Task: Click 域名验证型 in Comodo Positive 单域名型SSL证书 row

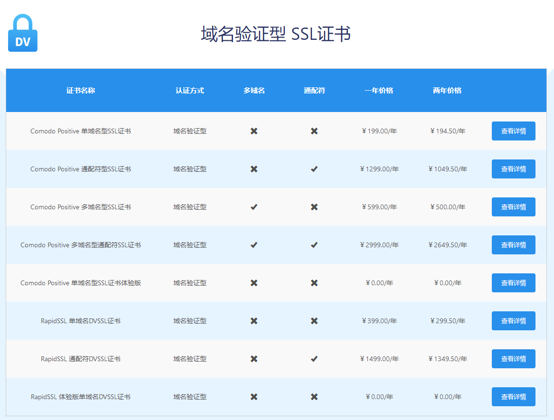Action: point(190,131)
